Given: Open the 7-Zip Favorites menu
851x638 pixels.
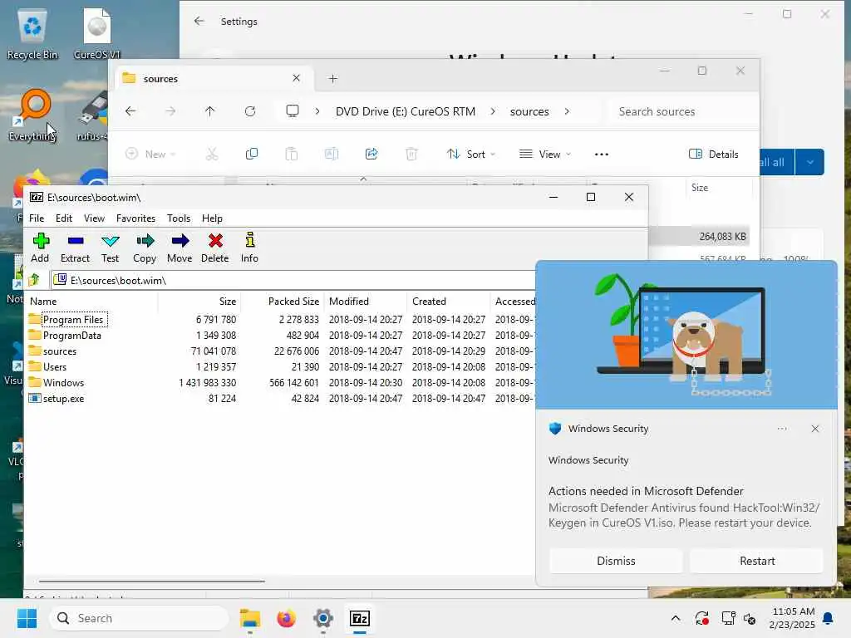Looking at the screenshot, I should pos(135,218).
